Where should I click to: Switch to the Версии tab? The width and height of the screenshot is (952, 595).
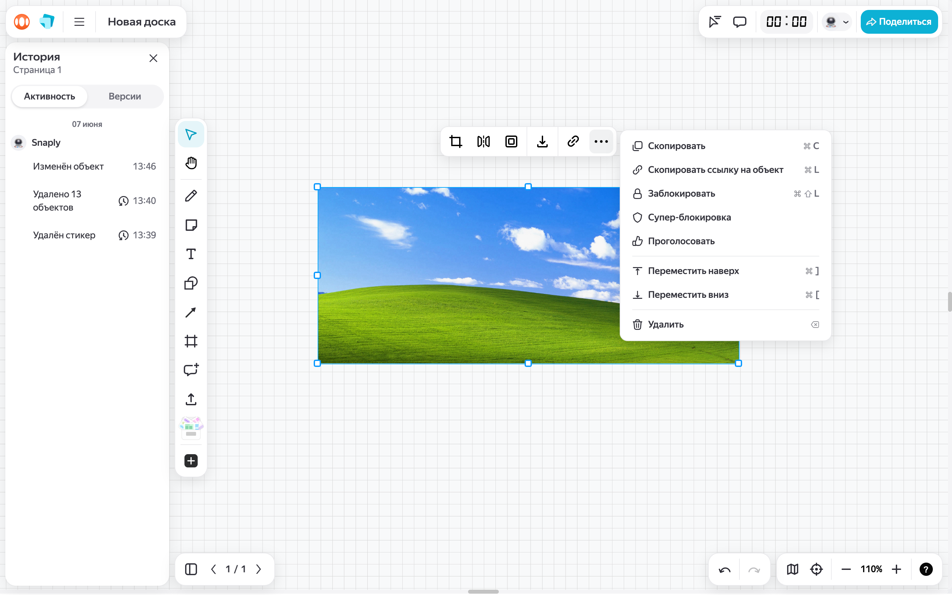tap(125, 97)
